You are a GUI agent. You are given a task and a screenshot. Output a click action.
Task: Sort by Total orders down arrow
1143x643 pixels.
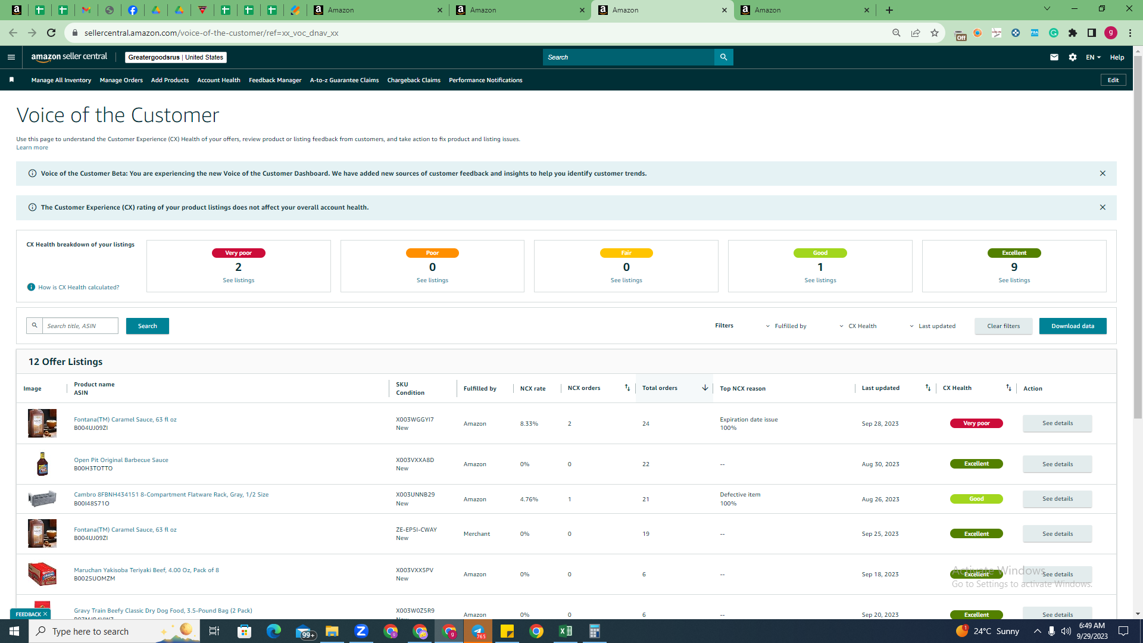coord(705,388)
